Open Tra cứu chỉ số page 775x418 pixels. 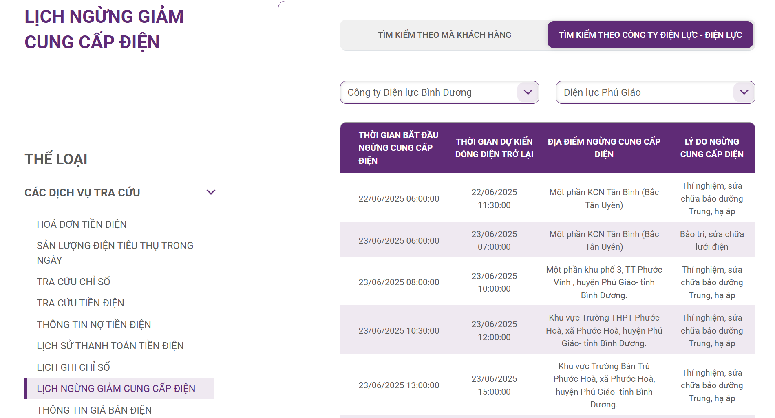73,282
